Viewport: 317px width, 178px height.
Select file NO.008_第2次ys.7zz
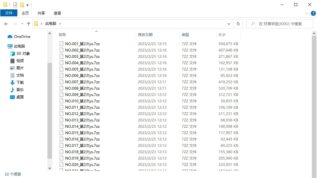[82, 88]
